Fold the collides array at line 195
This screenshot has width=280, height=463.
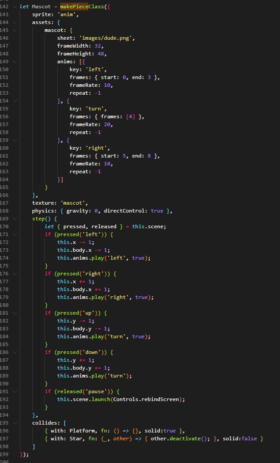tap(15, 422)
